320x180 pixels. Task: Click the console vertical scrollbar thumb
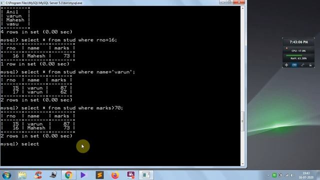242,121
